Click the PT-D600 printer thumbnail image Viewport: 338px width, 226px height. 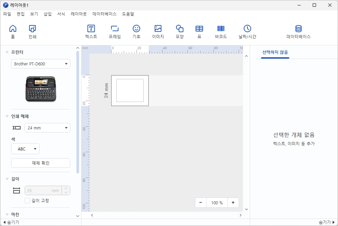(x=41, y=88)
